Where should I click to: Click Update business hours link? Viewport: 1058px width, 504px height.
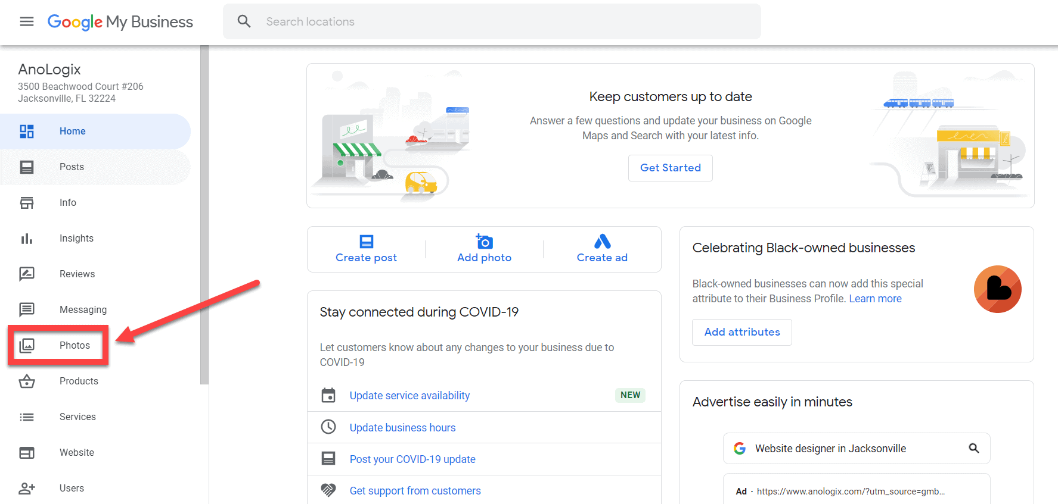[x=402, y=428]
